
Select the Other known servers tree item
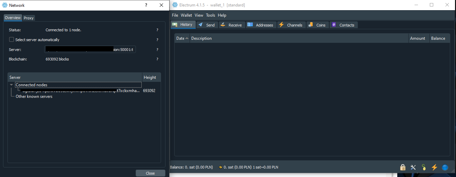(34, 96)
